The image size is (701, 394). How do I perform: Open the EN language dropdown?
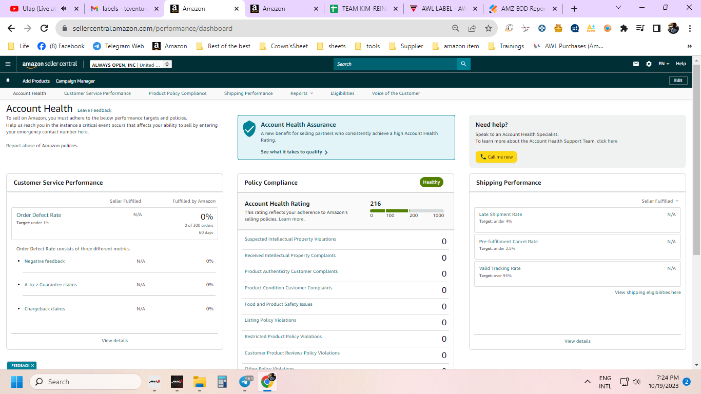[664, 64]
